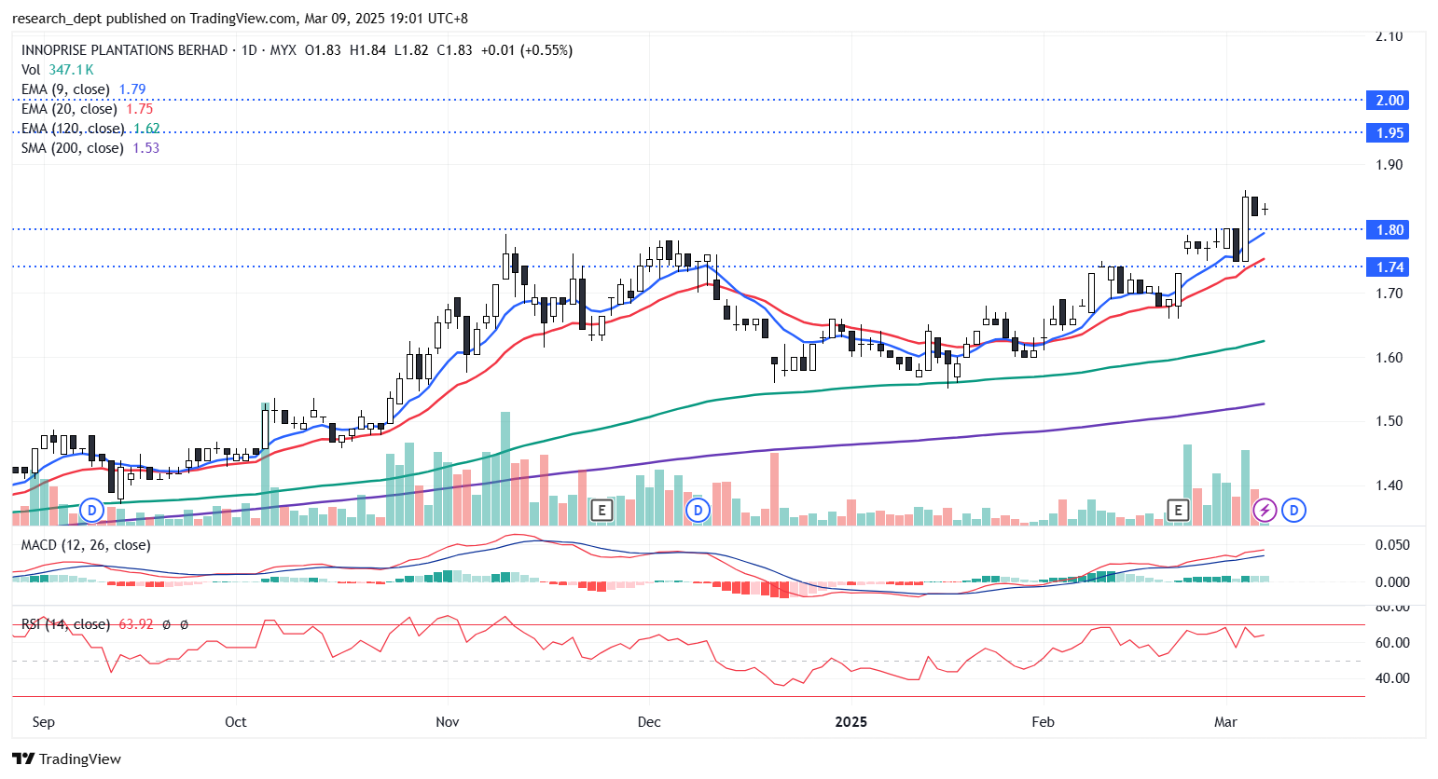Image resolution: width=1438 pixels, height=779 pixels.
Task: Click the dividend D marker in December
Action: tap(698, 510)
